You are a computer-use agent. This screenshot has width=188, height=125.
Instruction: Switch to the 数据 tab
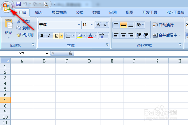96,12
